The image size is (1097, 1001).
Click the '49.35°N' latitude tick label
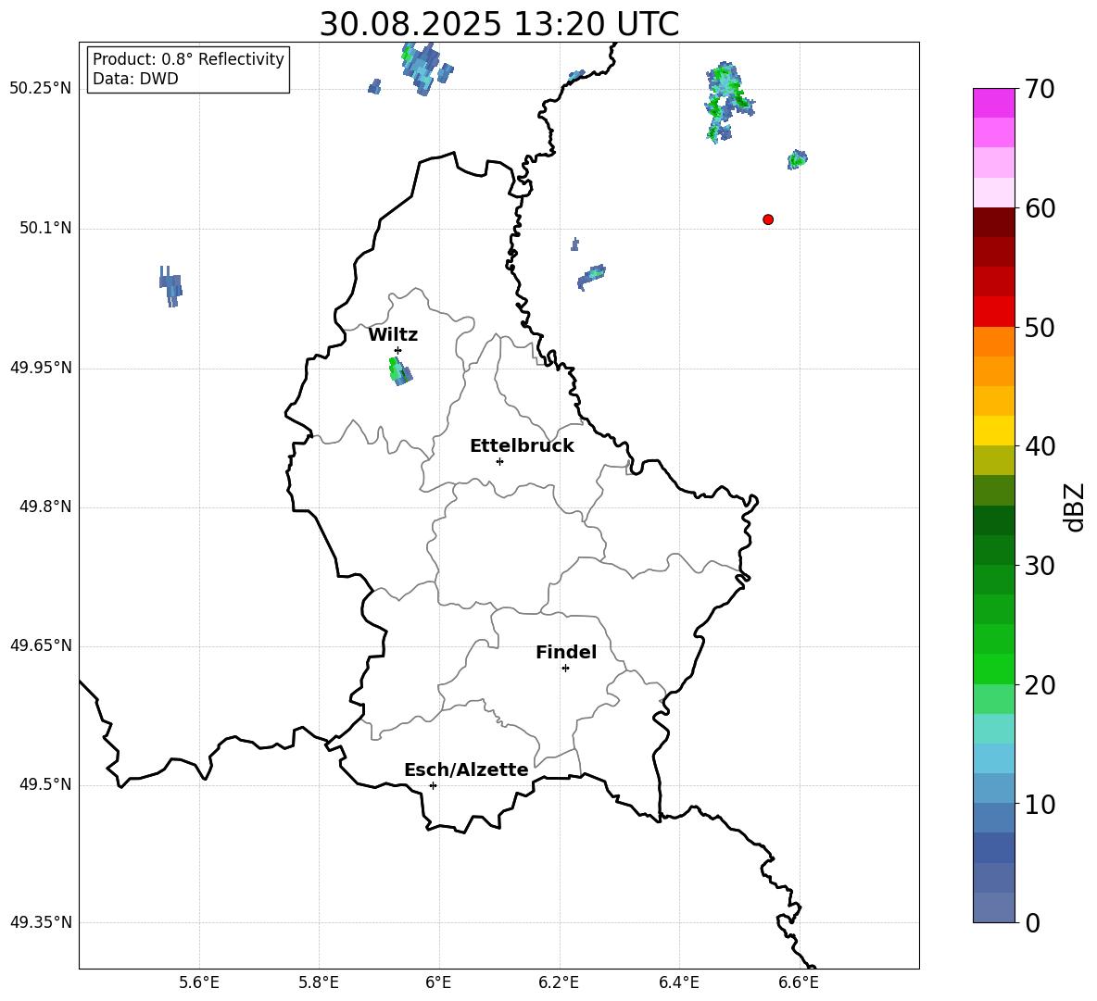[41, 922]
